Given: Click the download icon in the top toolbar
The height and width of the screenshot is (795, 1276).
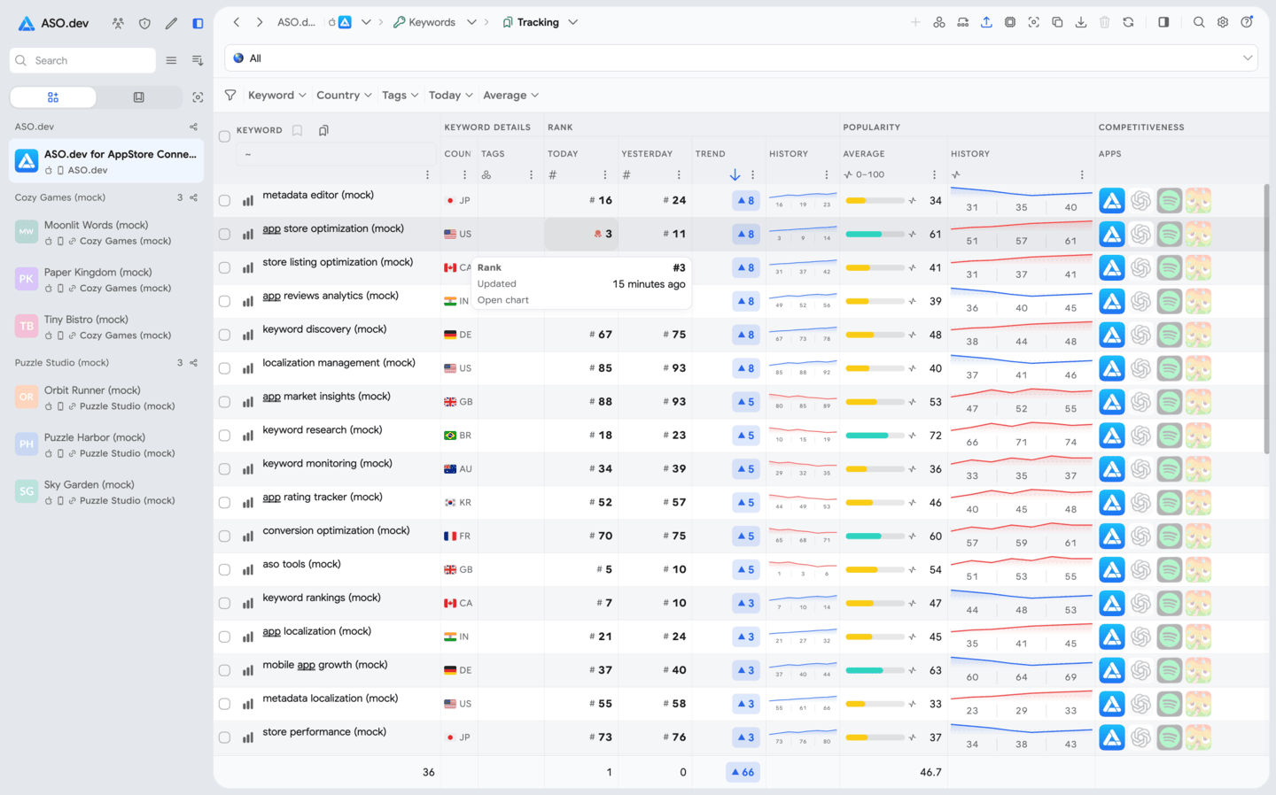Looking at the screenshot, I should (x=1081, y=22).
